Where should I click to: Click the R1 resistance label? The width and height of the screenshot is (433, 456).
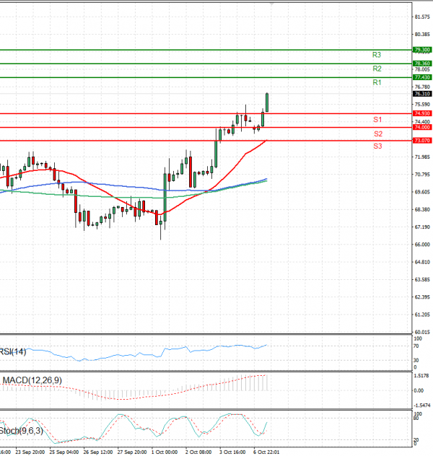[377, 82]
